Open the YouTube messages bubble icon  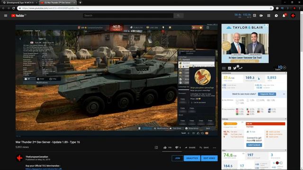[276, 16]
